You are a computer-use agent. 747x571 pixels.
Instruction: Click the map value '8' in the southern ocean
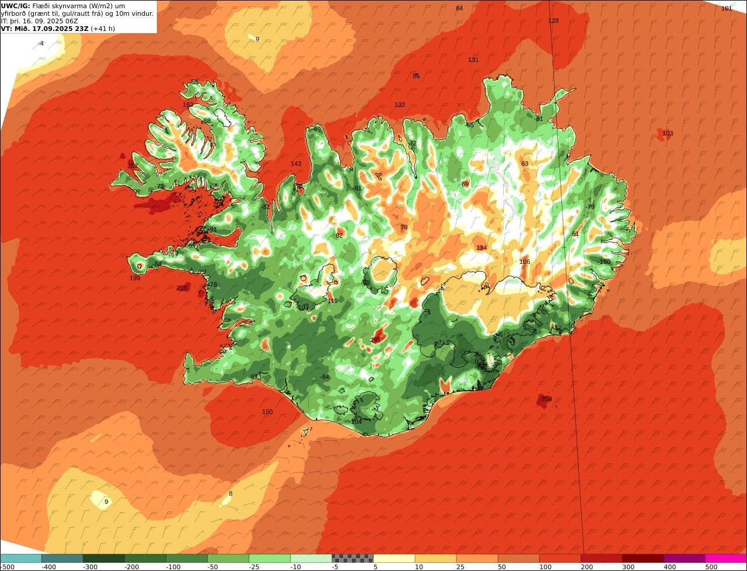pos(231,493)
